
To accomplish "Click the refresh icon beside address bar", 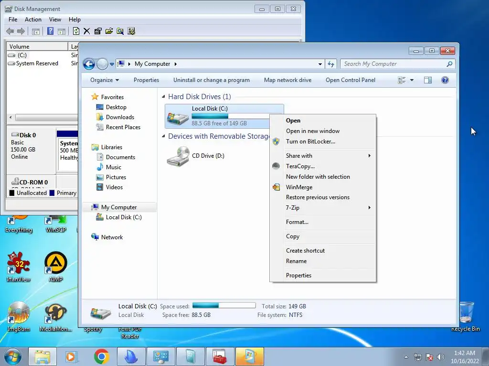I will 331,64.
